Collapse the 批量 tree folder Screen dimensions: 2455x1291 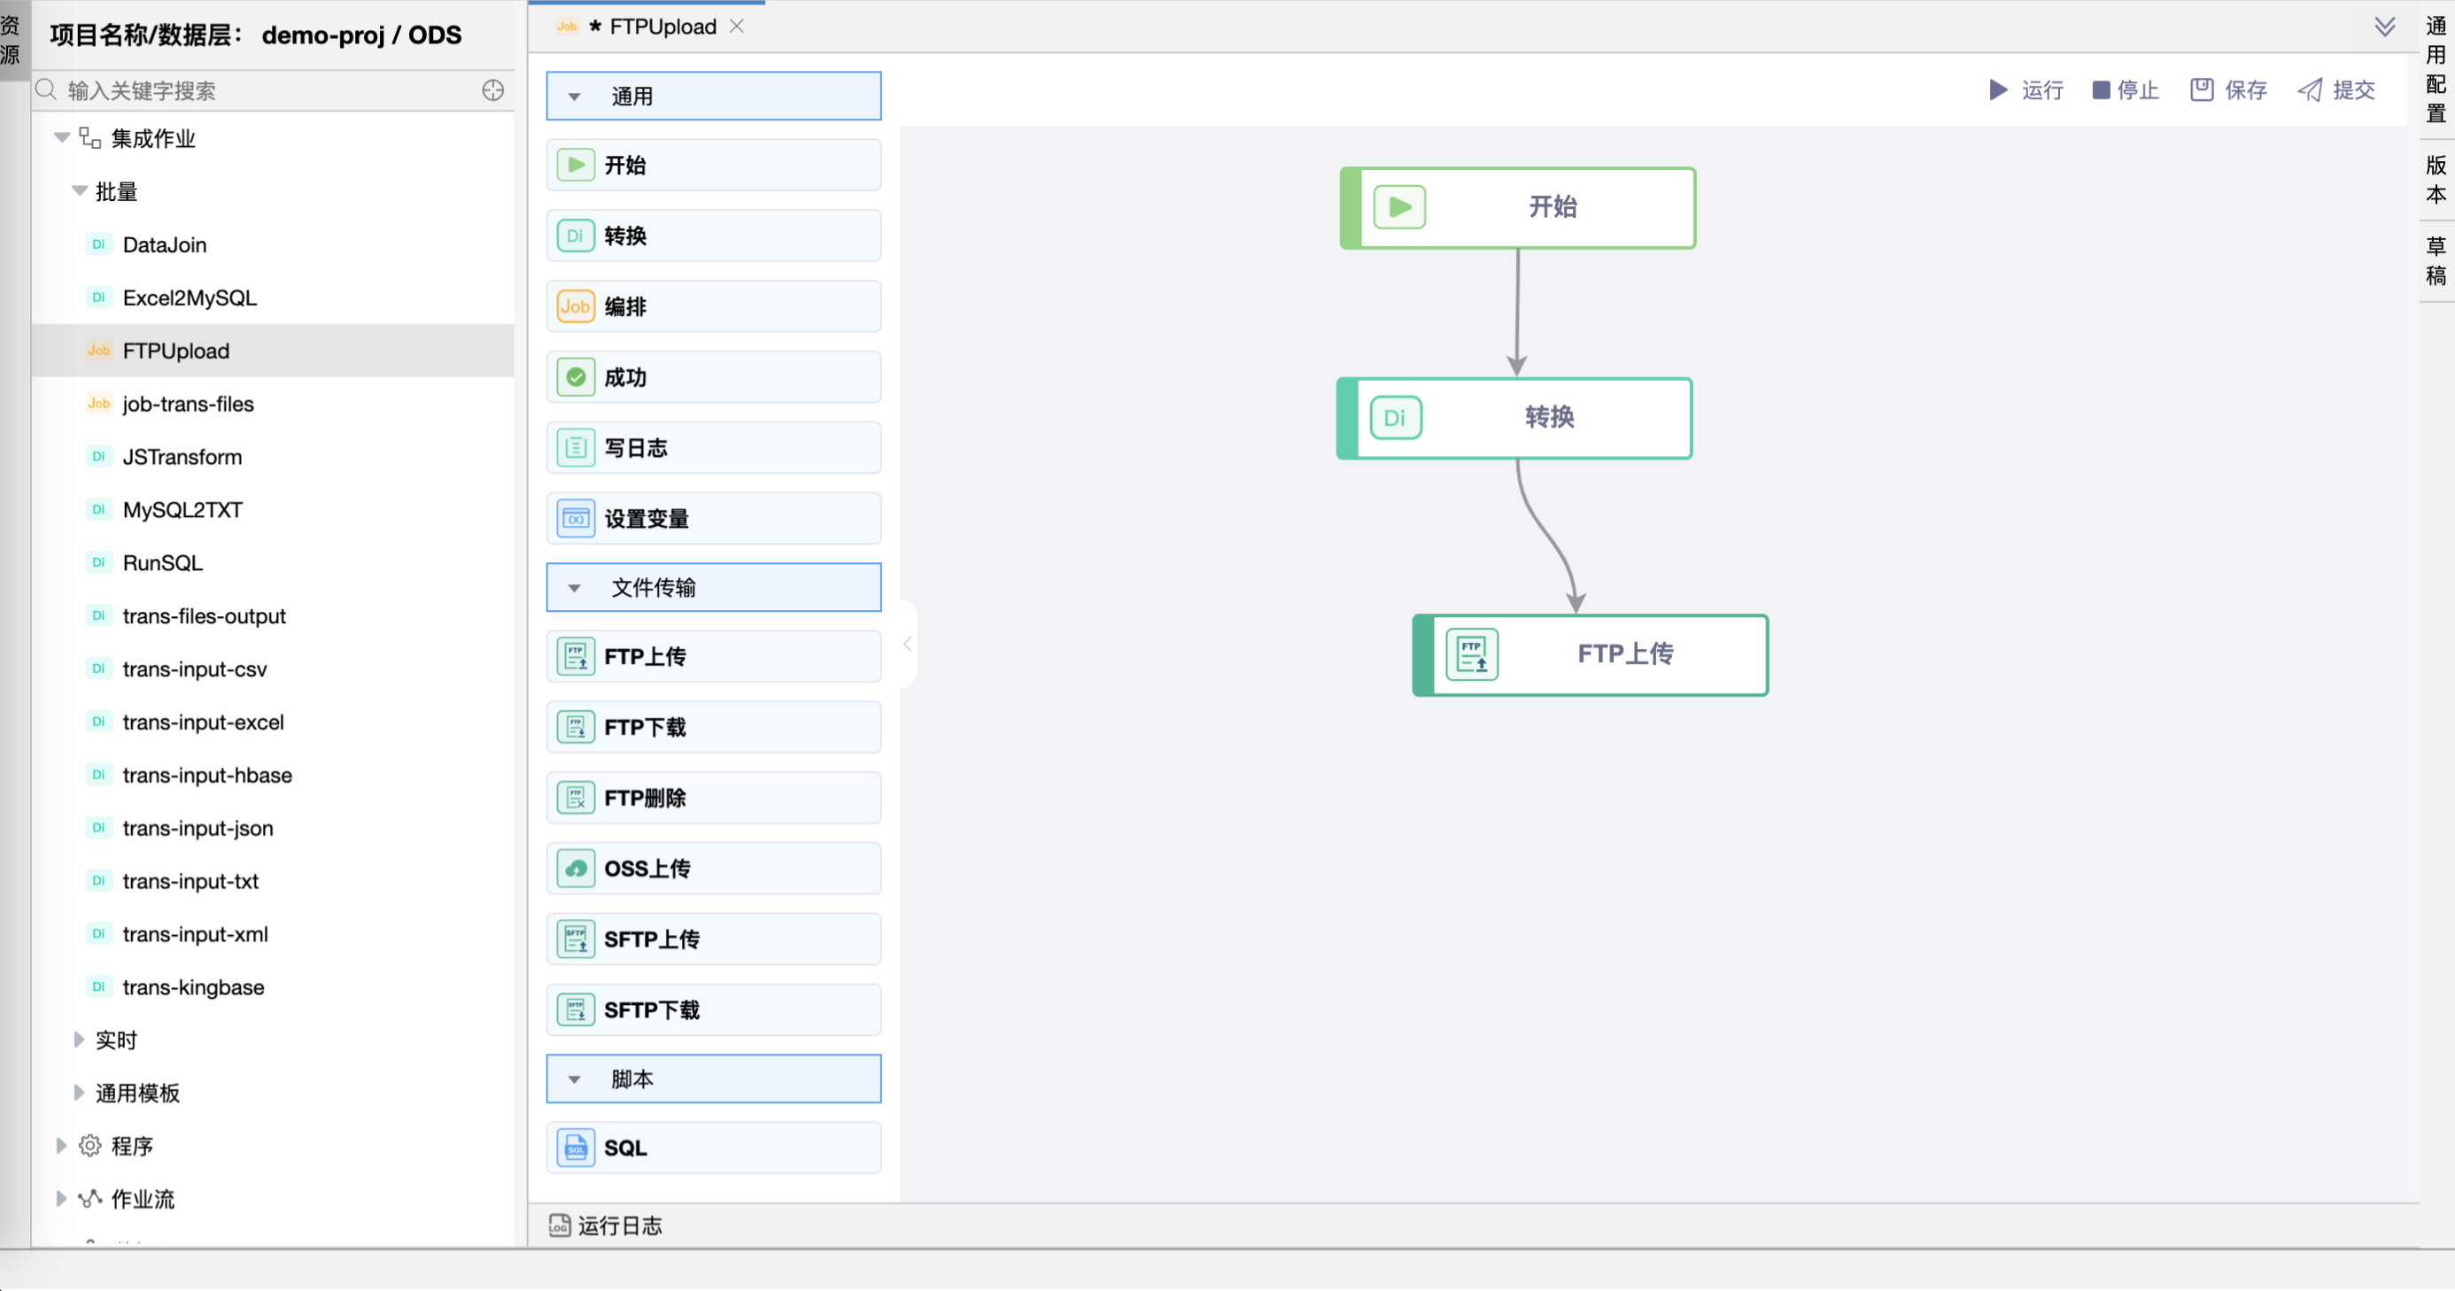click(x=80, y=191)
